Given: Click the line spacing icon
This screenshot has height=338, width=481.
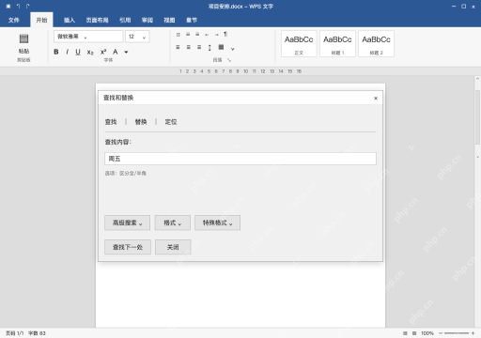Looking at the screenshot, I should [209, 48].
